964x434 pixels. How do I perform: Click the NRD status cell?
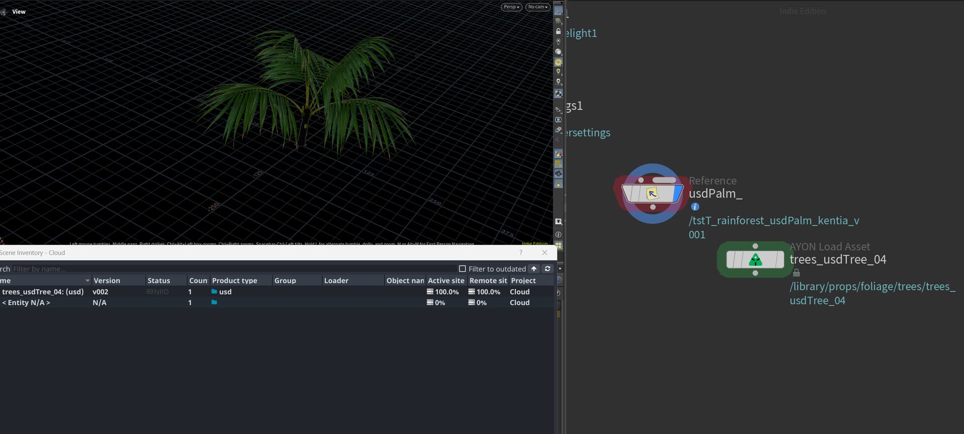pos(158,292)
